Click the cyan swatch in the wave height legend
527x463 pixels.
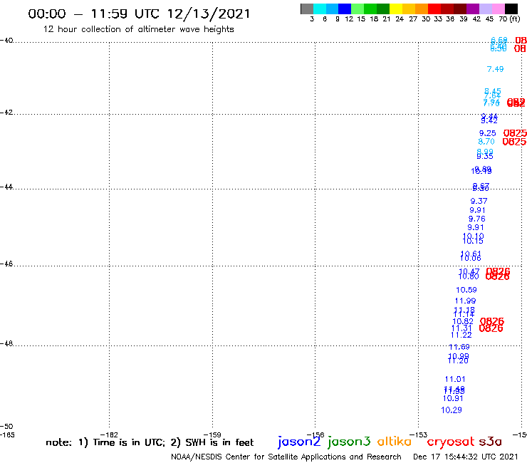tap(319, 9)
